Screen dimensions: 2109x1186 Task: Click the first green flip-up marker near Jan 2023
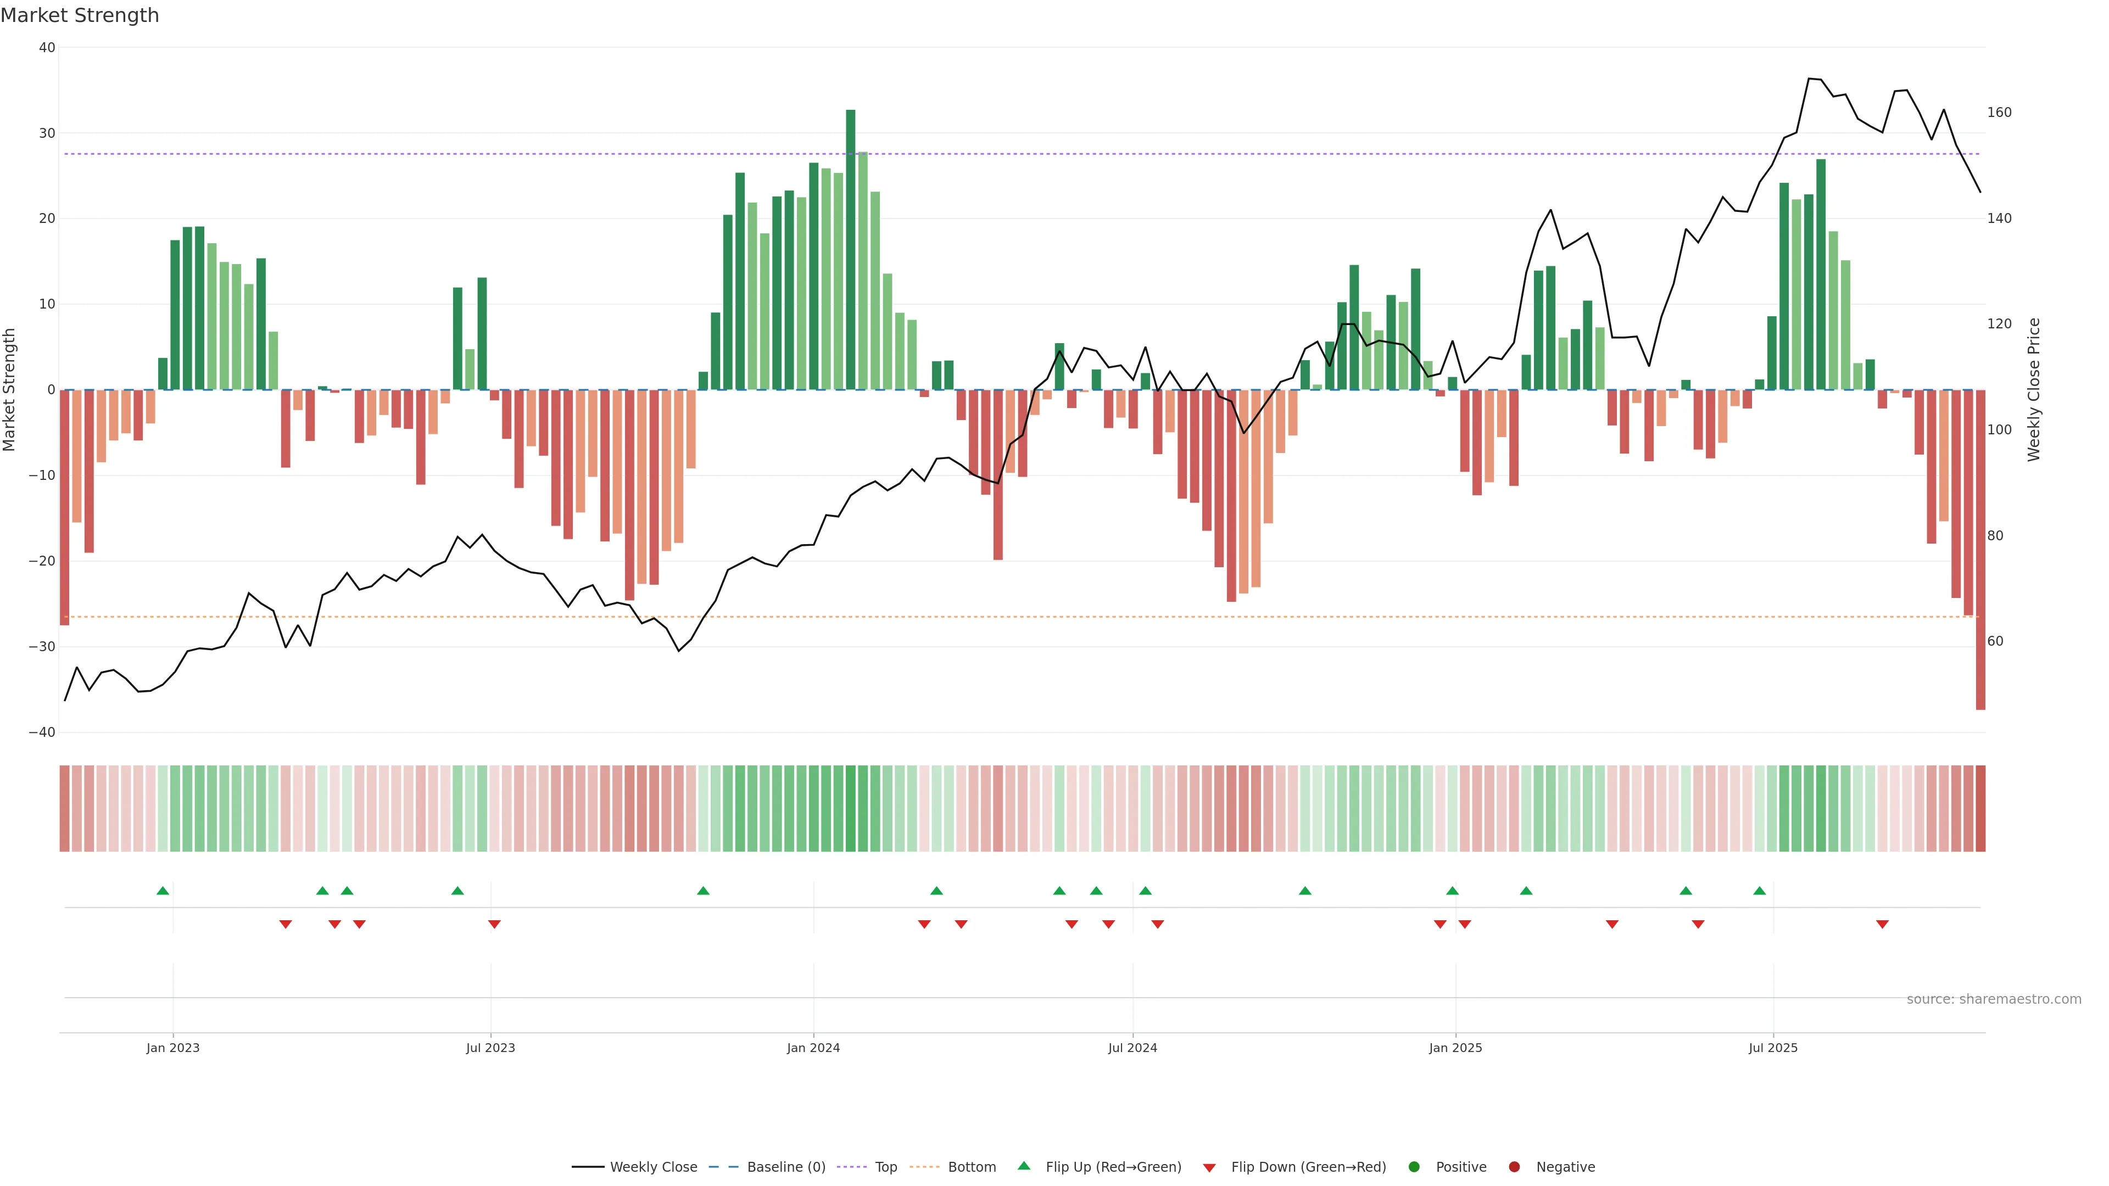163,891
